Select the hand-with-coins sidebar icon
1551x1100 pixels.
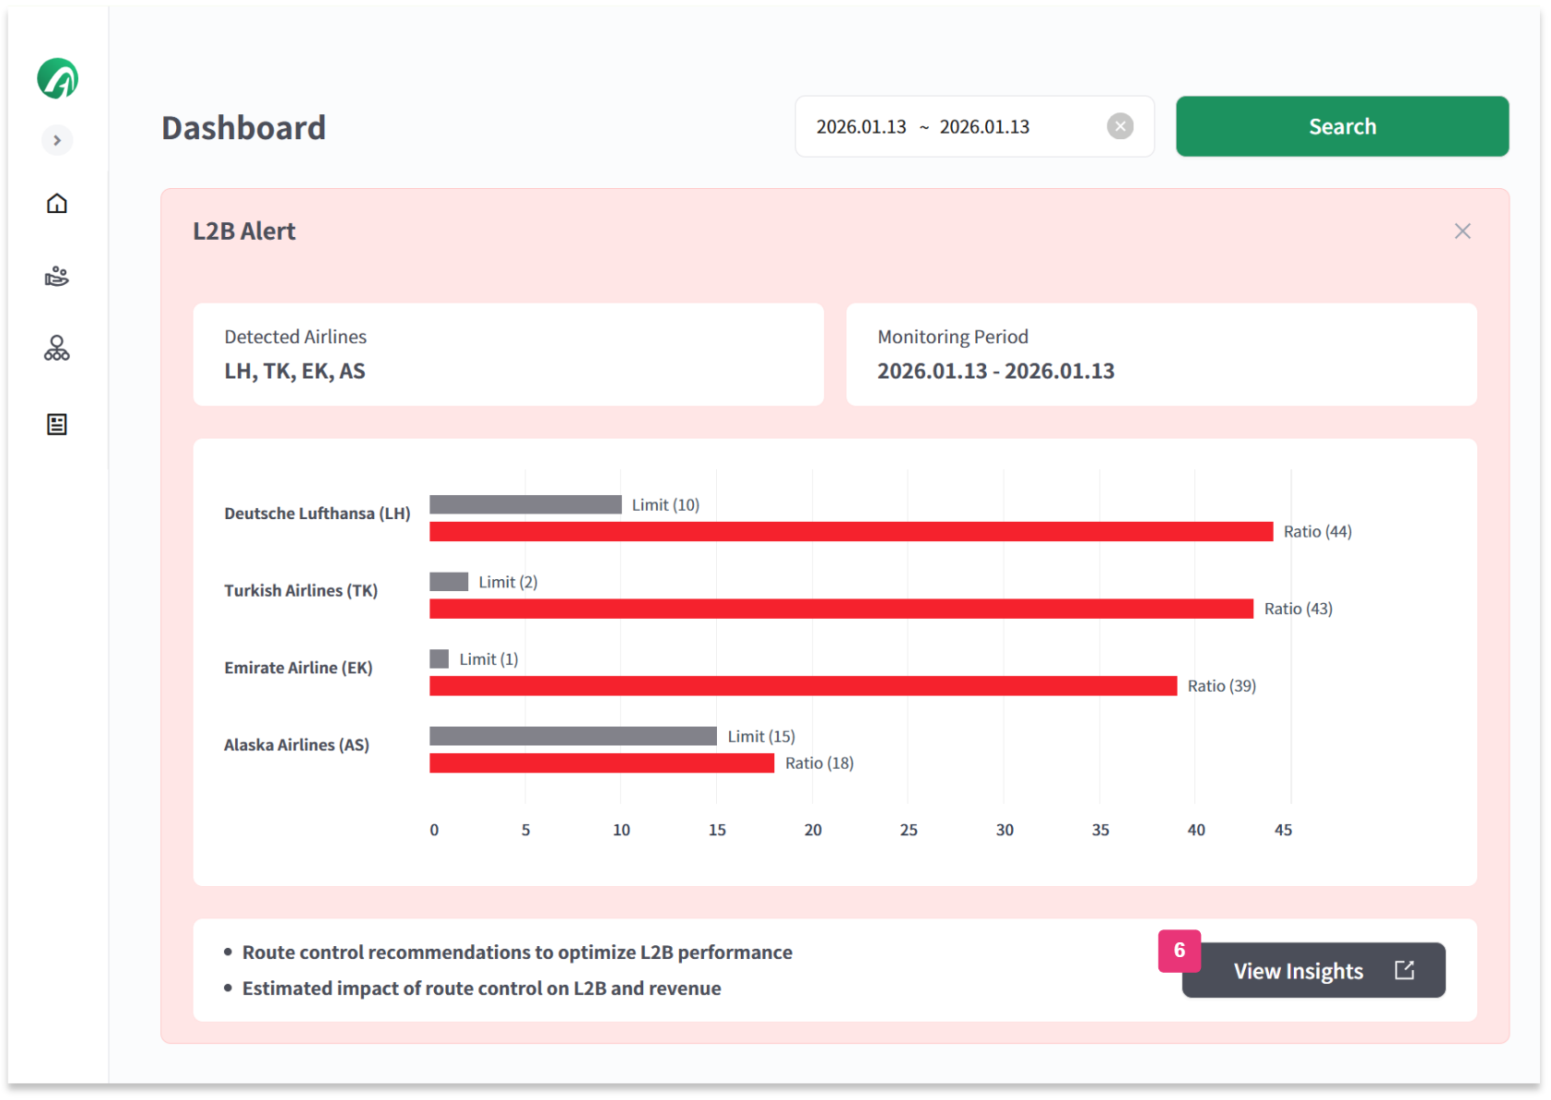pos(57,277)
